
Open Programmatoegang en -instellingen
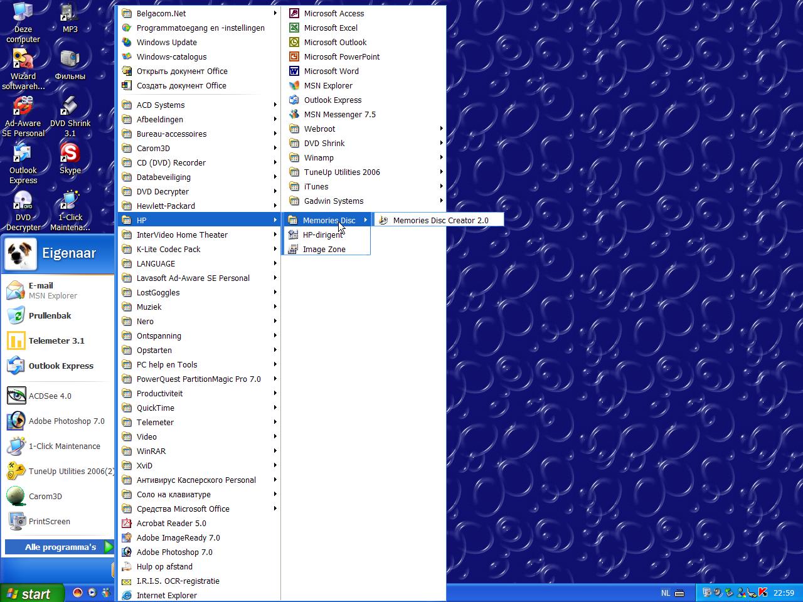(x=199, y=28)
